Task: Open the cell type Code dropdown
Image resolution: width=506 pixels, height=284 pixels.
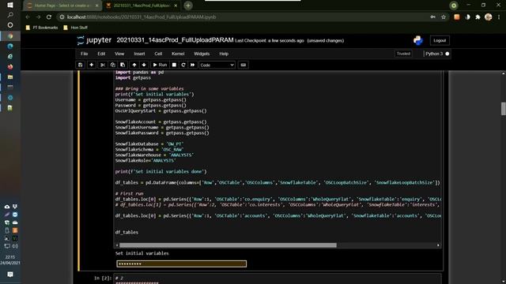Action: point(217,65)
